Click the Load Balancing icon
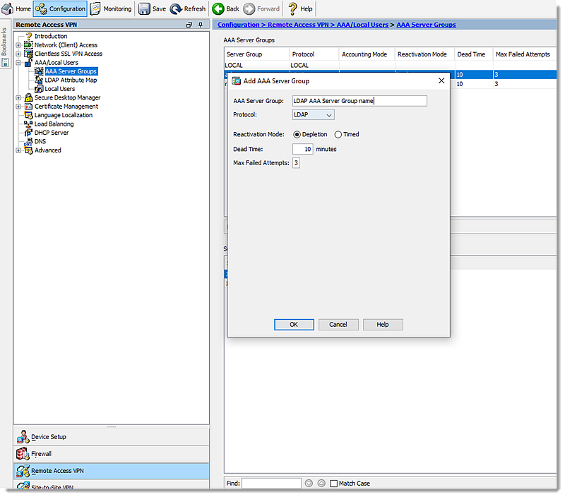 [x=28, y=124]
